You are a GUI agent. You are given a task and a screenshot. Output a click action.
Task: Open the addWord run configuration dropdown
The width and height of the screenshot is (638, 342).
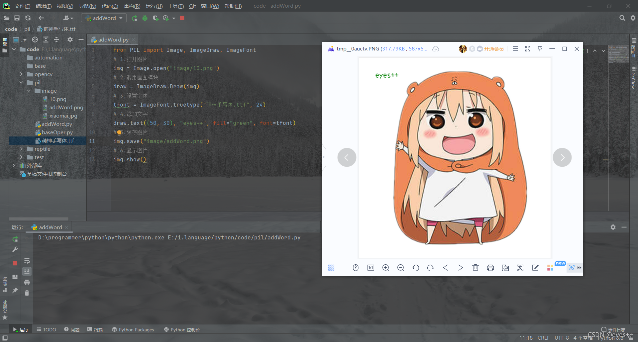pos(104,18)
